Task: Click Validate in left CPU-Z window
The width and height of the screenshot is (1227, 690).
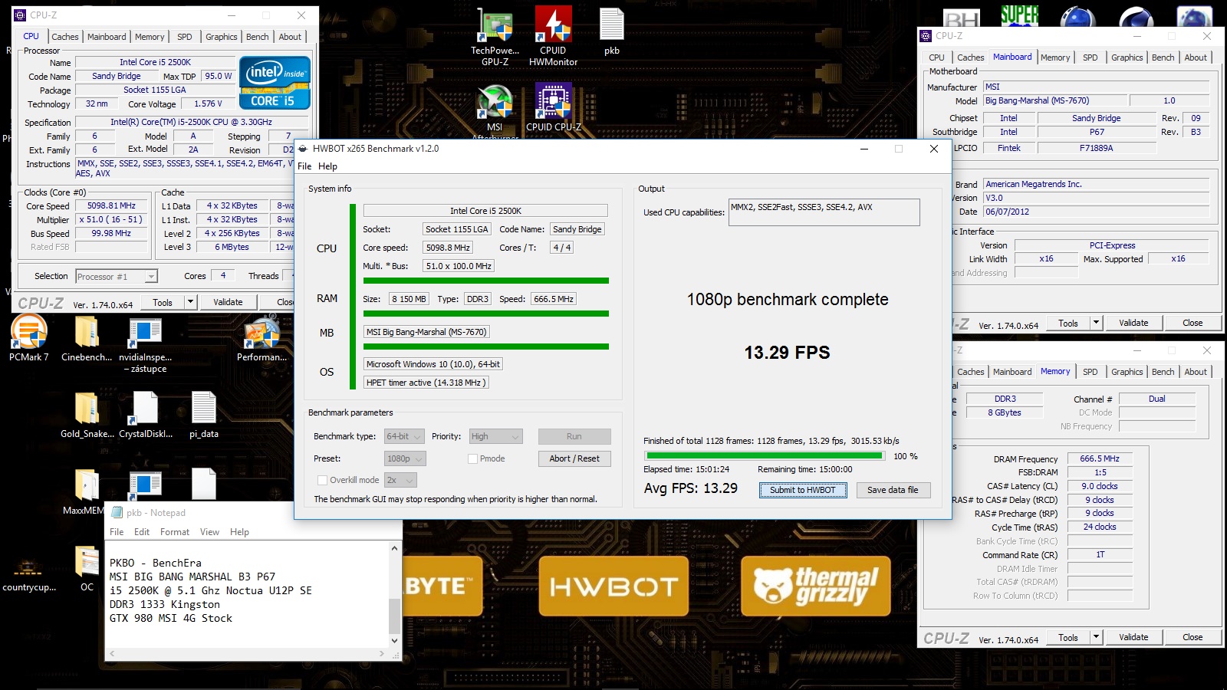Action: pyautogui.click(x=228, y=302)
